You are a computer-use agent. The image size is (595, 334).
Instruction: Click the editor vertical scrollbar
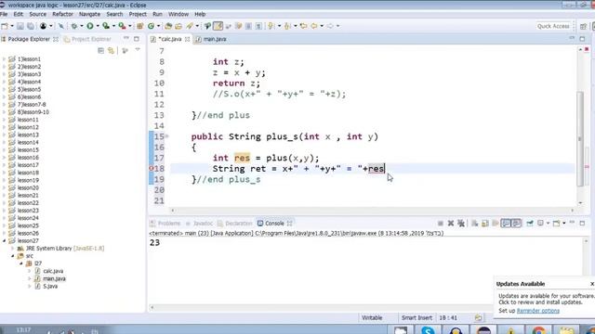pyautogui.click(x=580, y=138)
